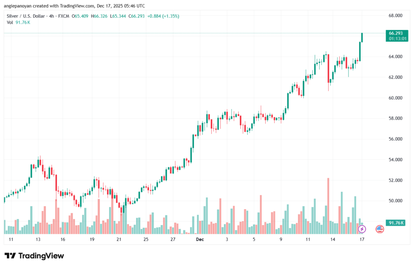Click the latest green candle at chart top
Image resolution: width=414 pixels, height=267 pixels.
(362, 37)
